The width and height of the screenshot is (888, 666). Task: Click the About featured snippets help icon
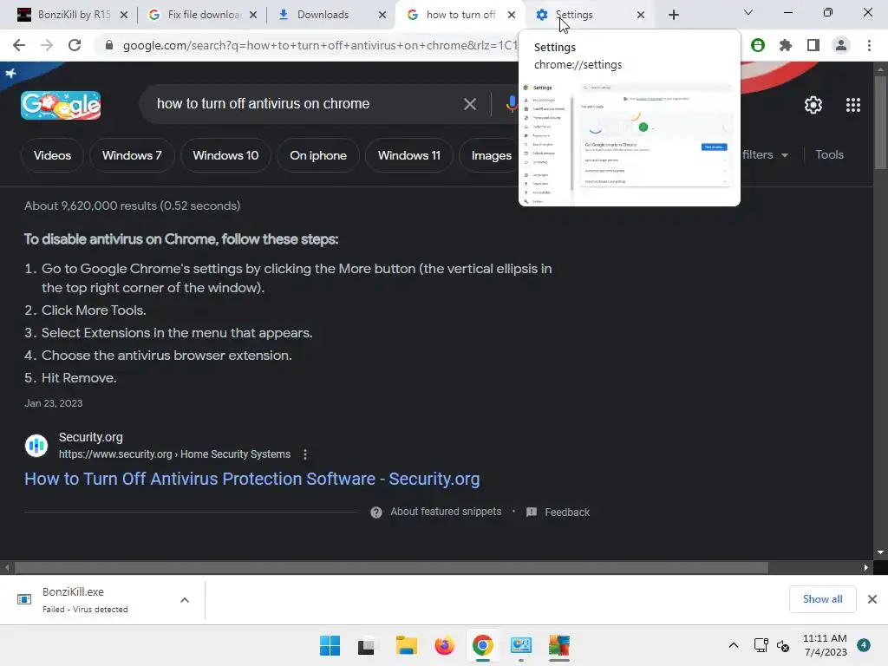(x=376, y=513)
